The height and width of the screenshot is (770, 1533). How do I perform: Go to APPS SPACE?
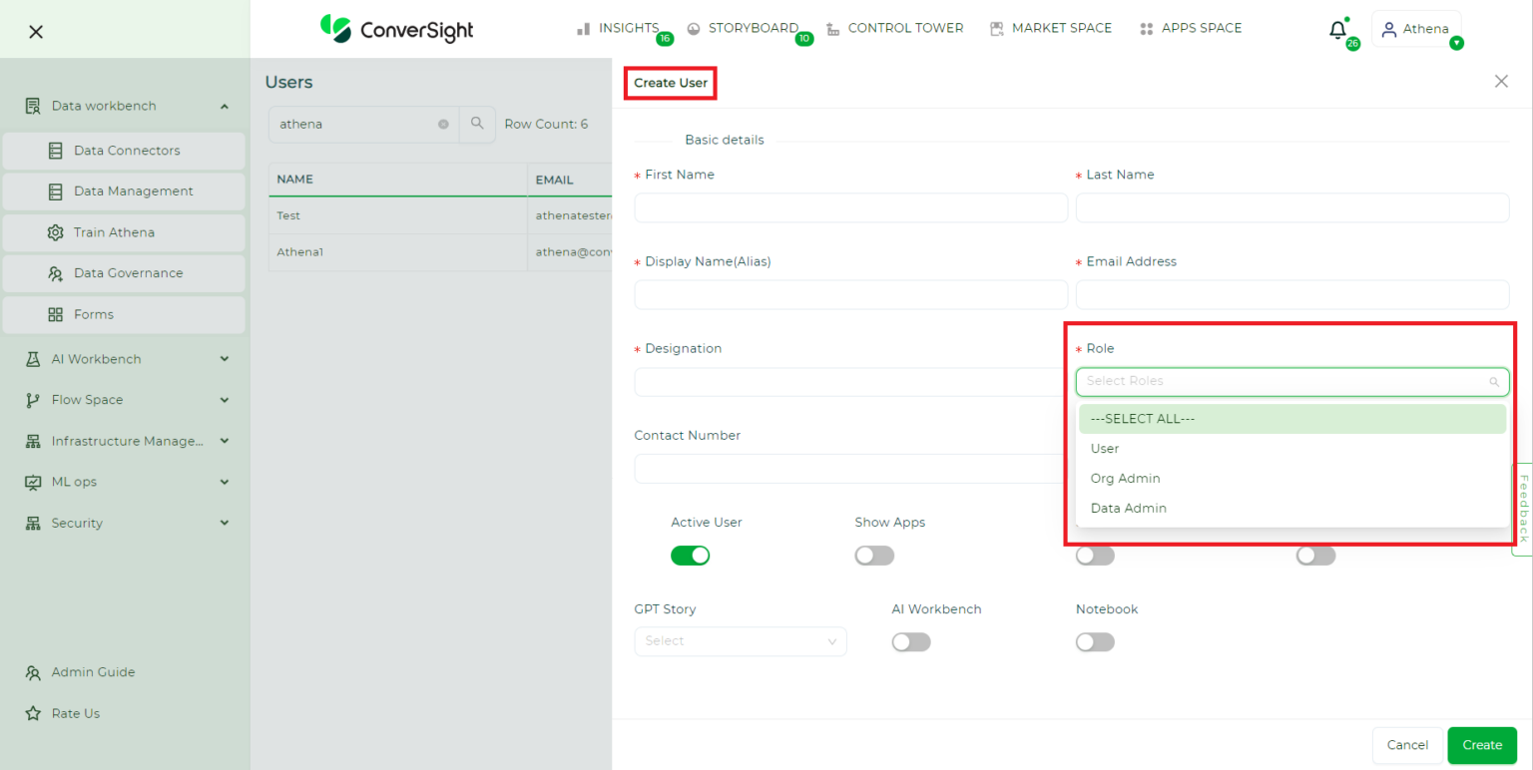tap(1202, 28)
